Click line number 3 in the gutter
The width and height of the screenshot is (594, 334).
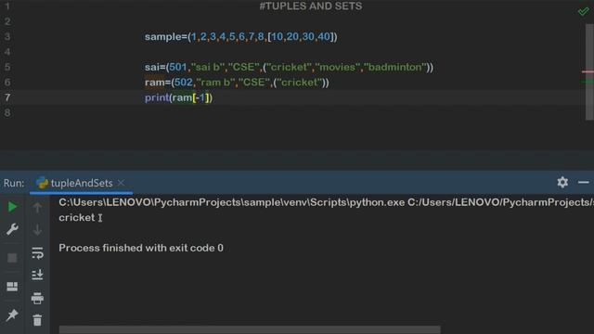point(7,37)
